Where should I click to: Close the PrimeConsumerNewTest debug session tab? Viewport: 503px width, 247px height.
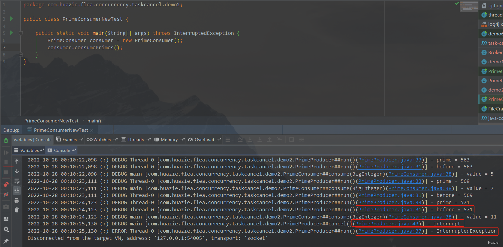click(92, 130)
